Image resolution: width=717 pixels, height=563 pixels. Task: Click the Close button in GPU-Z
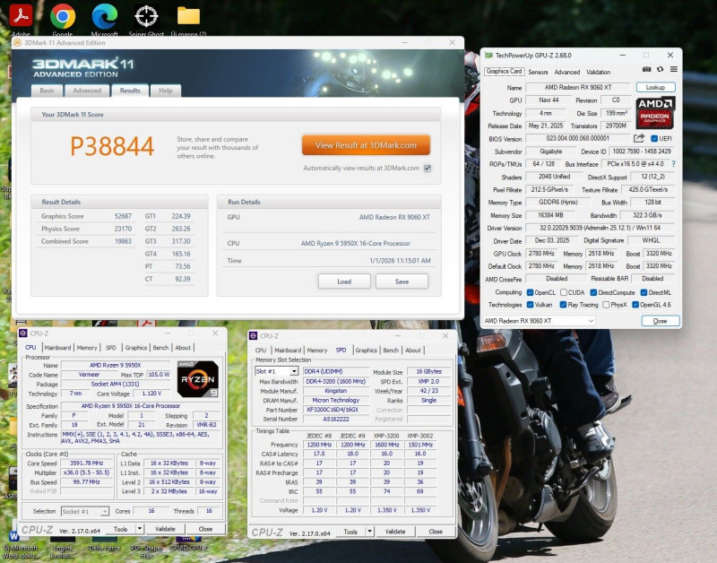661,321
